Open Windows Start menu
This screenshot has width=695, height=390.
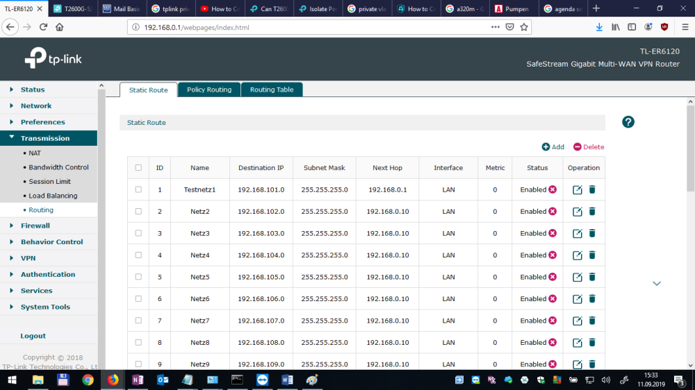point(12,380)
